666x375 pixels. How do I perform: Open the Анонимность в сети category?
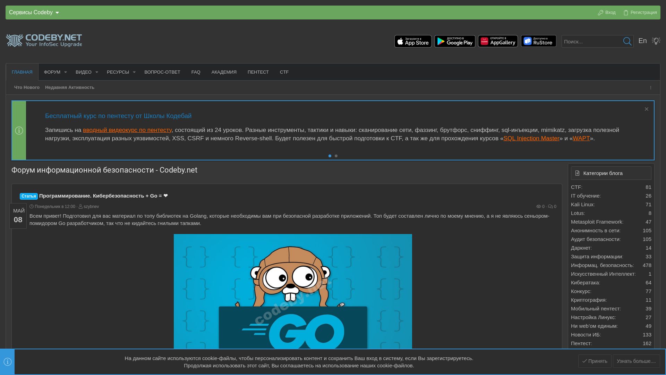point(596,231)
